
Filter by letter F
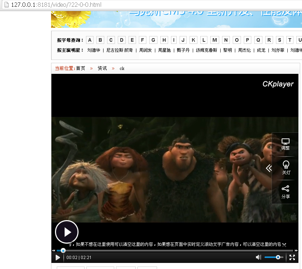[142, 40]
